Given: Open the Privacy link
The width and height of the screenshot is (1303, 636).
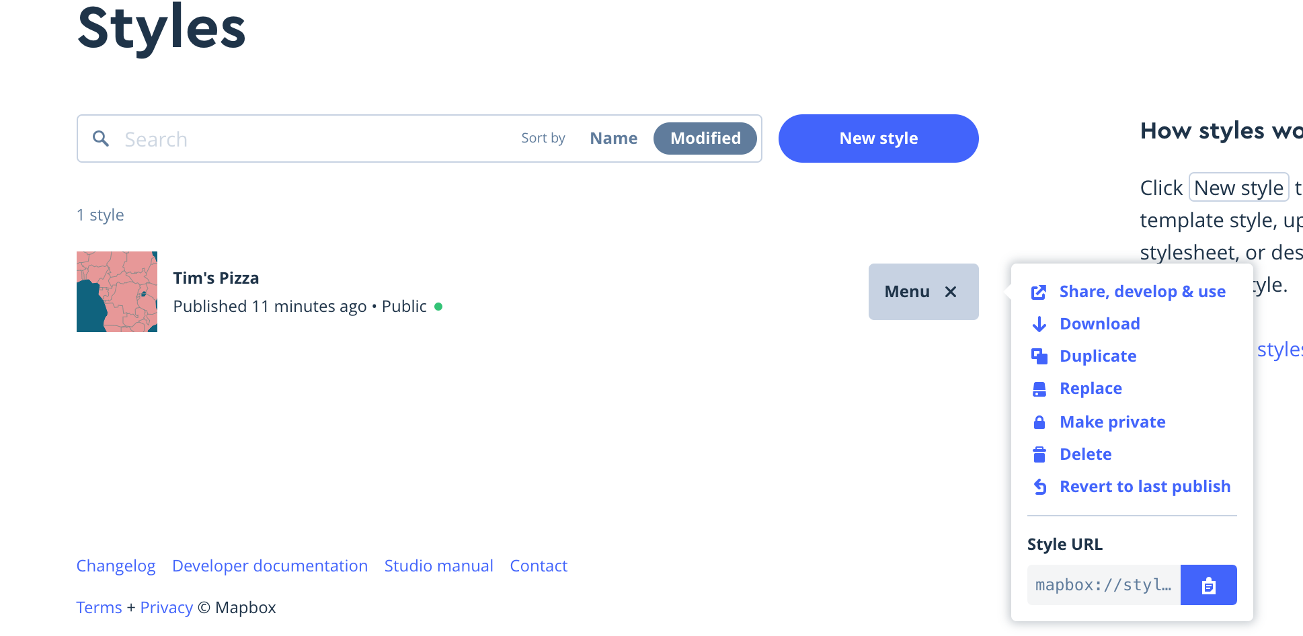Looking at the screenshot, I should [x=166, y=608].
